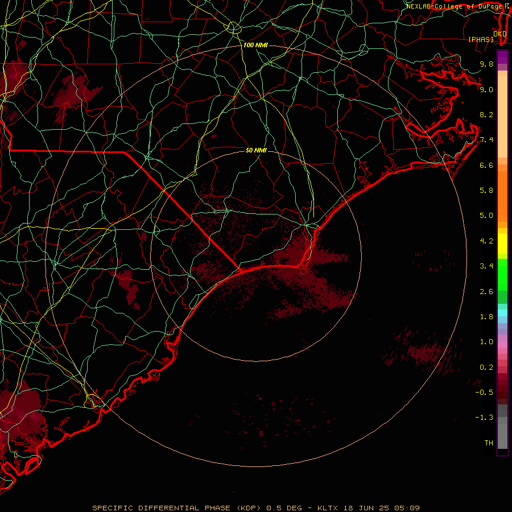Select the [PHAS] label above the color scale
Screen dimensions: 512x512
pos(481,40)
